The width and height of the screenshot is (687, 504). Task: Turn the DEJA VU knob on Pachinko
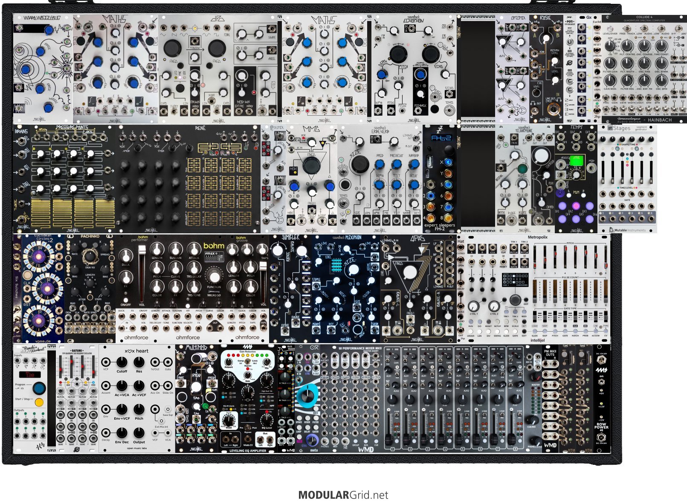pyautogui.click(x=90, y=257)
